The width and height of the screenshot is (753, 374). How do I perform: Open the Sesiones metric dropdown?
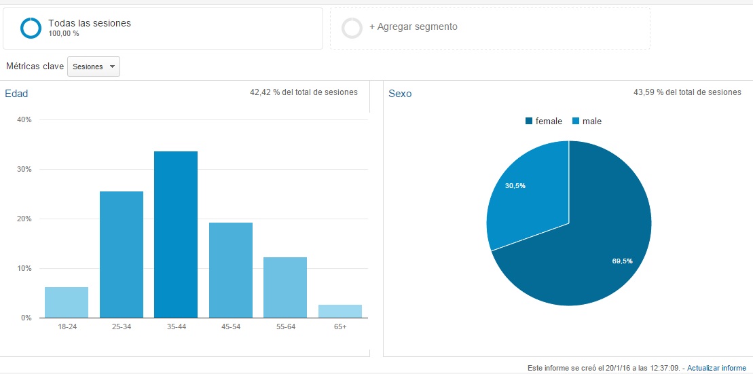coord(94,67)
